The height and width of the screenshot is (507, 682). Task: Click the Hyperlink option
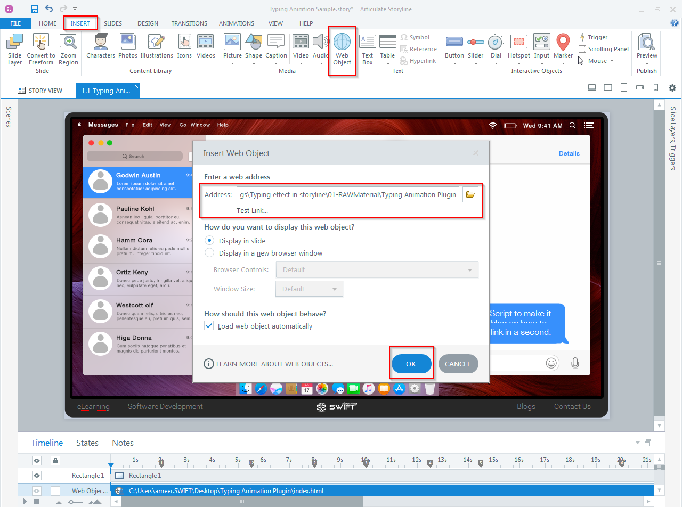pos(418,61)
